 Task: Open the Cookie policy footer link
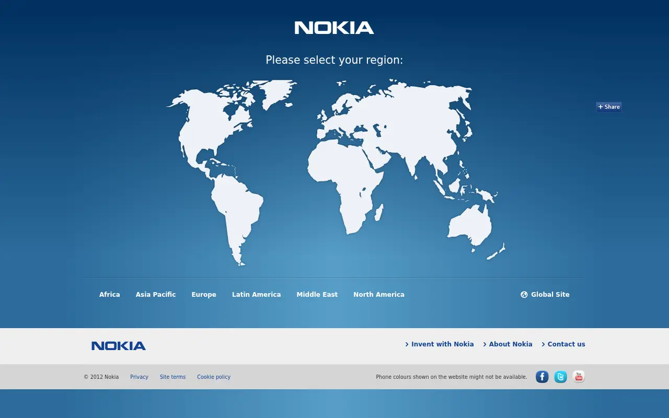[x=214, y=377]
